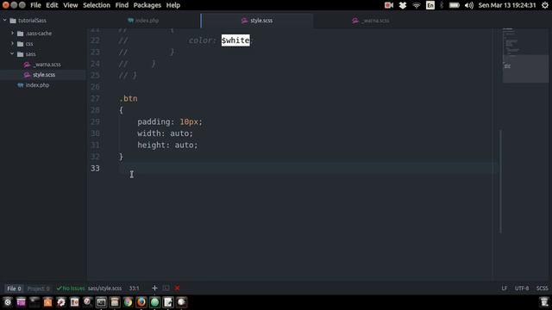The image size is (552, 310).
Task: Click the 'width: auto;' line
Action: (x=165, y=133)
